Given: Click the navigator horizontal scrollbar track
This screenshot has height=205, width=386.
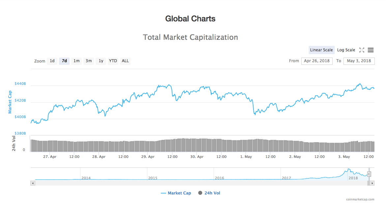Looking at the screenshot, I should coord(198,183).
